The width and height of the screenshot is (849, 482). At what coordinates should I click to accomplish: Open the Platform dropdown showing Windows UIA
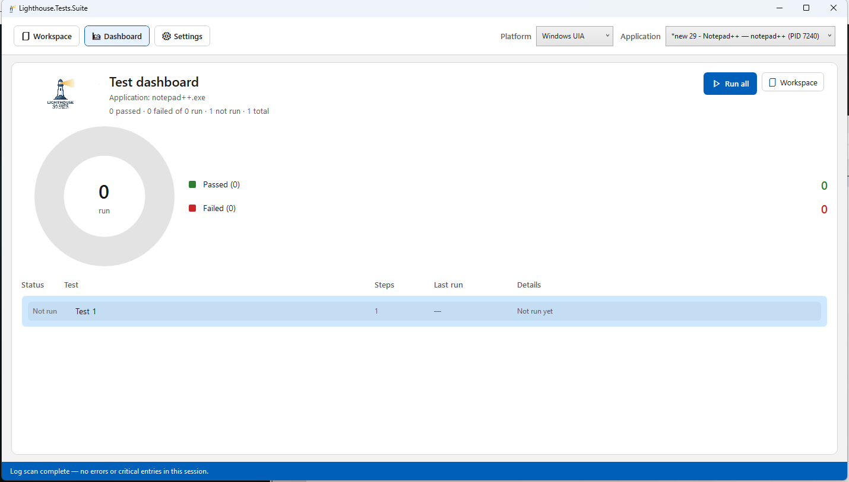574,36
